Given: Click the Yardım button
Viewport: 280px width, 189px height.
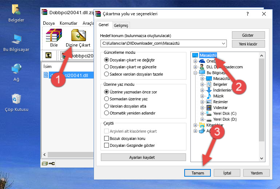Looking at the screenshot, I should pyautogui.click(x=256, y=173).
